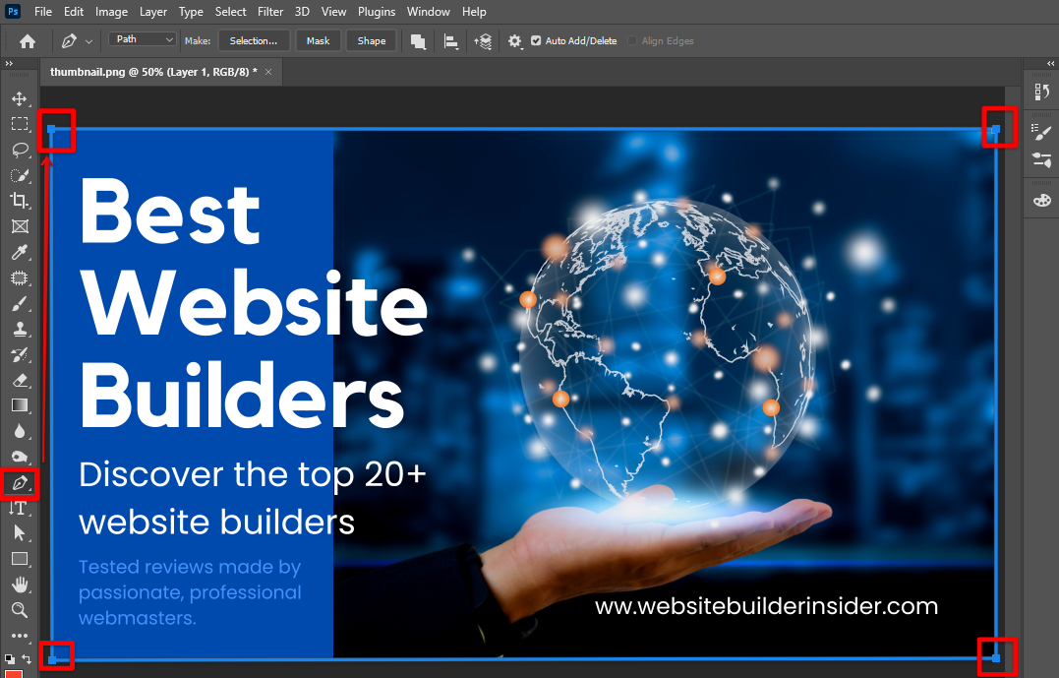Select the History Brush tool

tap(20, 355)
